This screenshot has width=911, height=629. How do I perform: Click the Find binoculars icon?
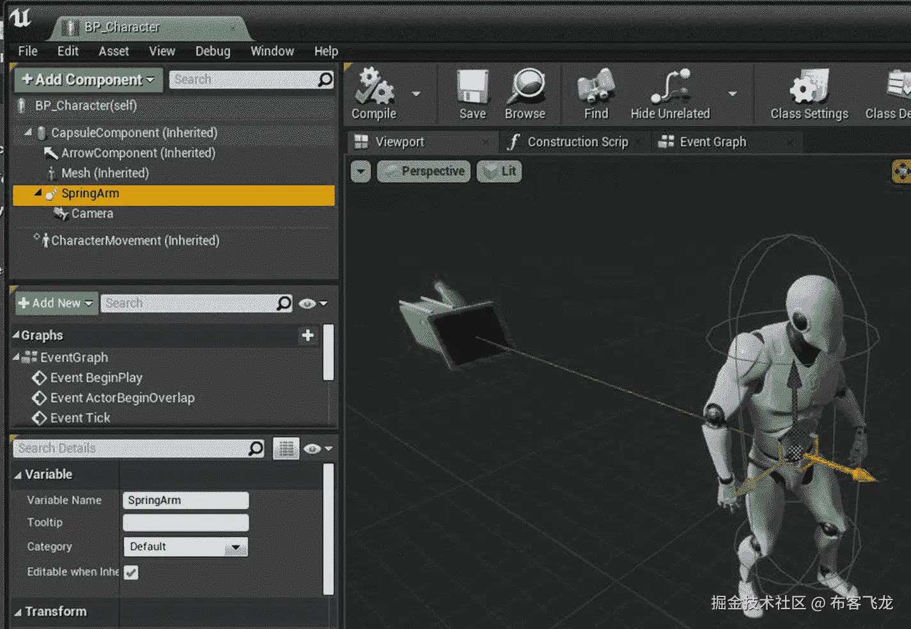596,87
